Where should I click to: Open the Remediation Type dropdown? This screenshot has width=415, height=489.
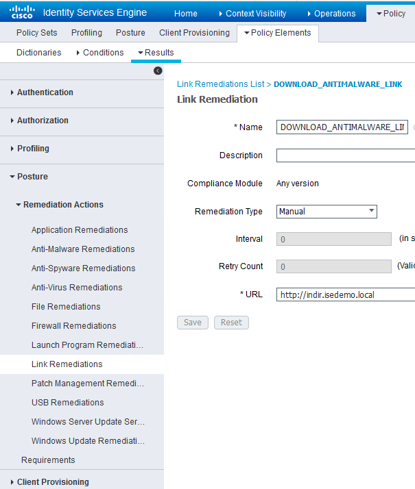coord(327,212)
